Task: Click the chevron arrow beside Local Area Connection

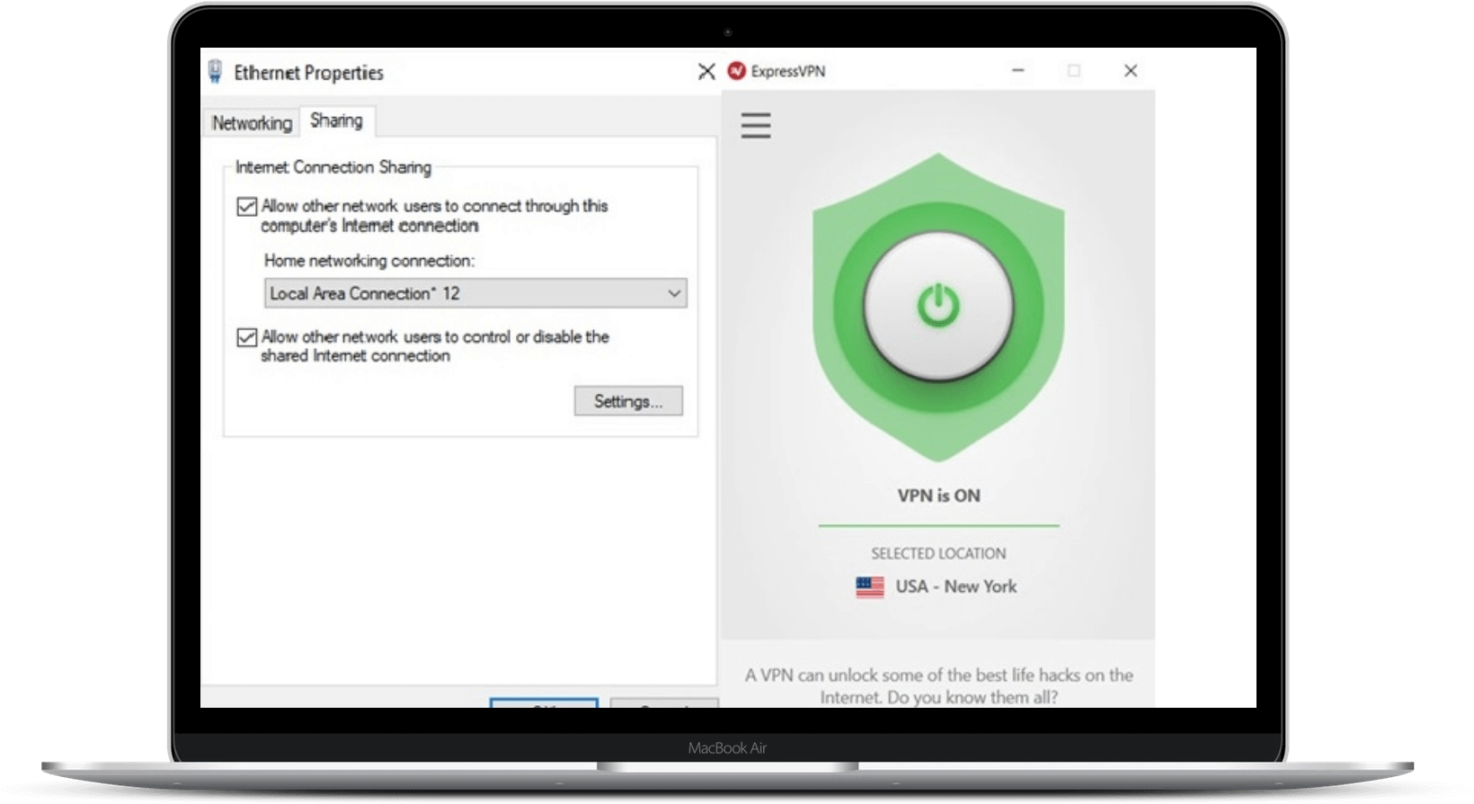Action: tap(674, 294)
